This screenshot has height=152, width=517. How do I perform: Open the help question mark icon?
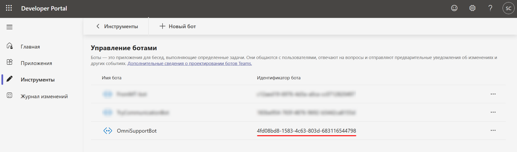[x=490, y=8]
